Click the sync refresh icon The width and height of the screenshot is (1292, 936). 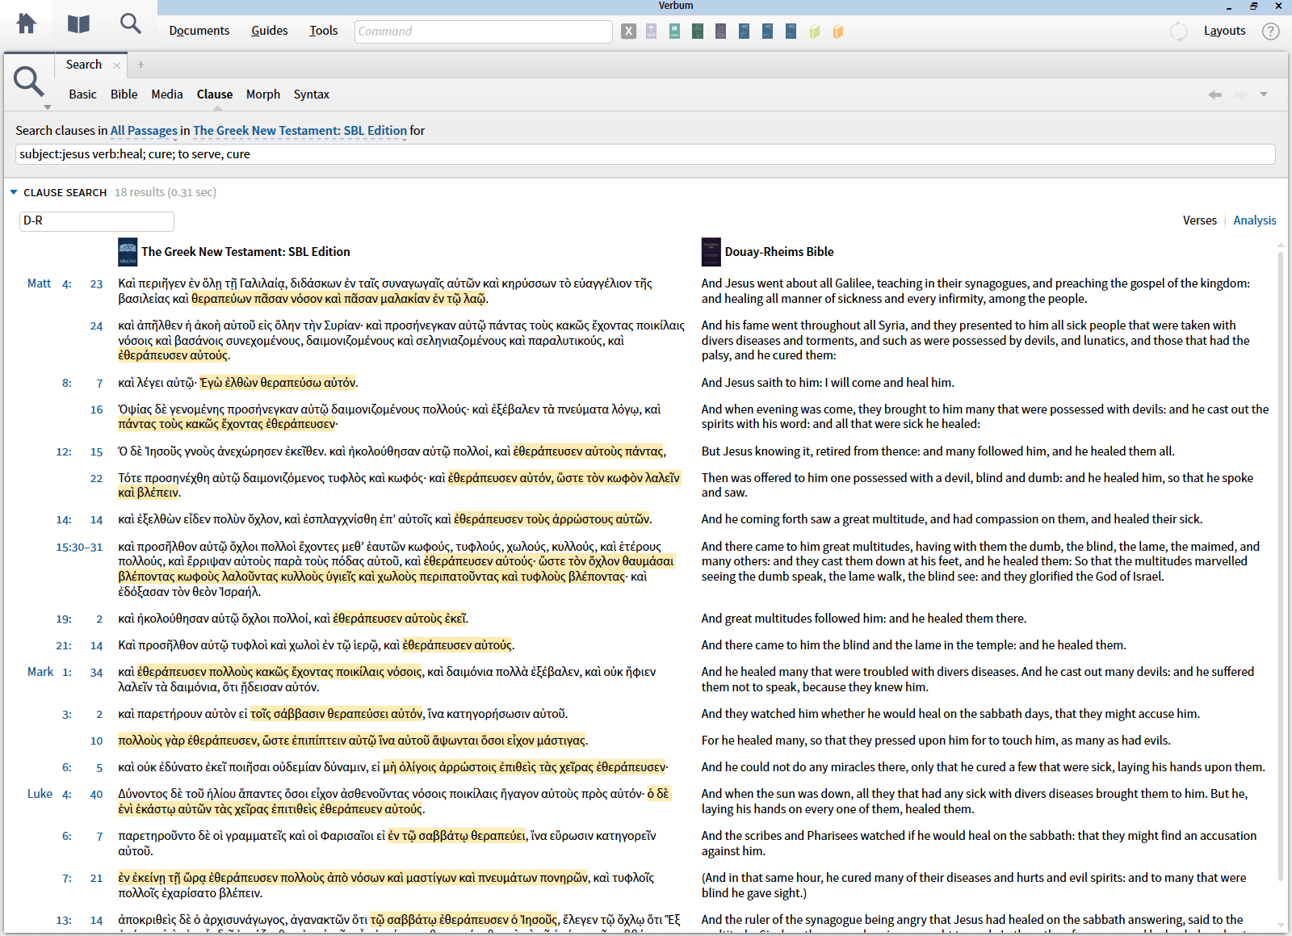[1178, 31]
